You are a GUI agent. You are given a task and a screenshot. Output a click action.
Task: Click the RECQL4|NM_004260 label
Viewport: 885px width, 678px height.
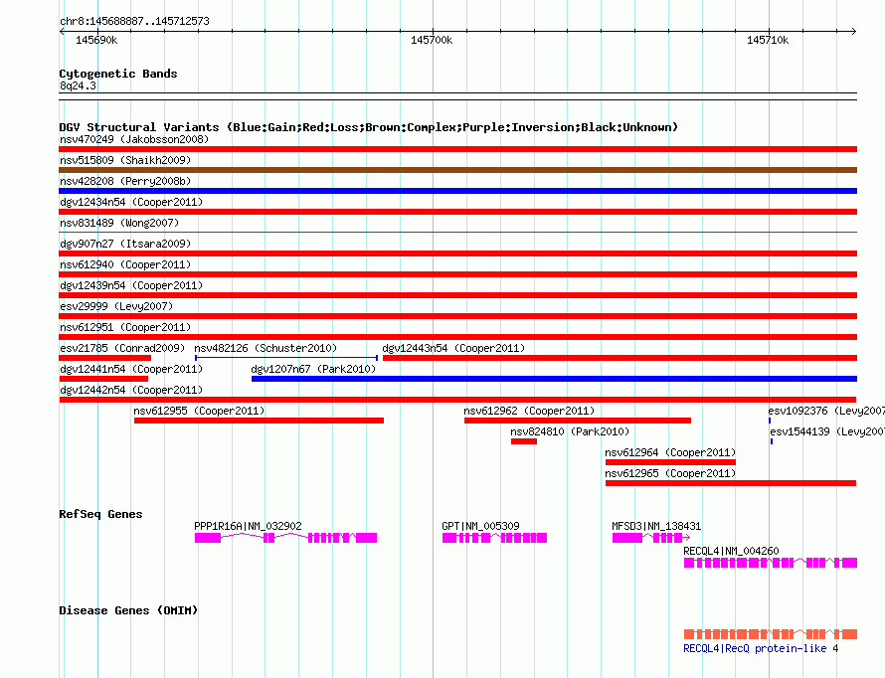point(731,551)
